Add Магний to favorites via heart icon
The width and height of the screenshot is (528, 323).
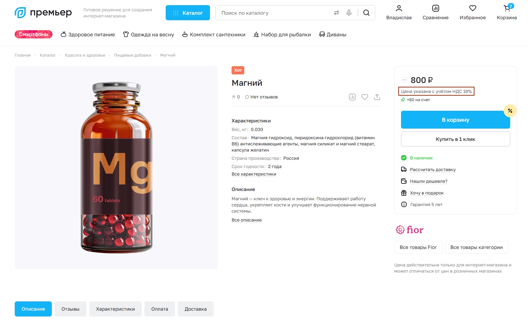click(364, 97)
